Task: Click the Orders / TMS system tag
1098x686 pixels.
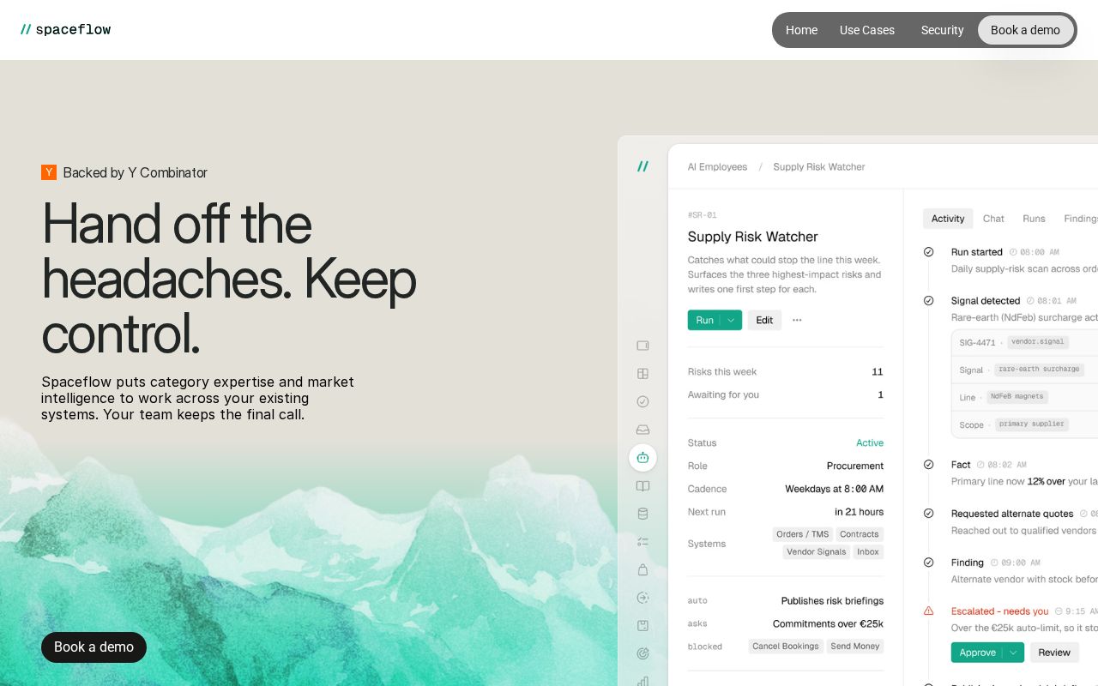Action: click(803, 534)
